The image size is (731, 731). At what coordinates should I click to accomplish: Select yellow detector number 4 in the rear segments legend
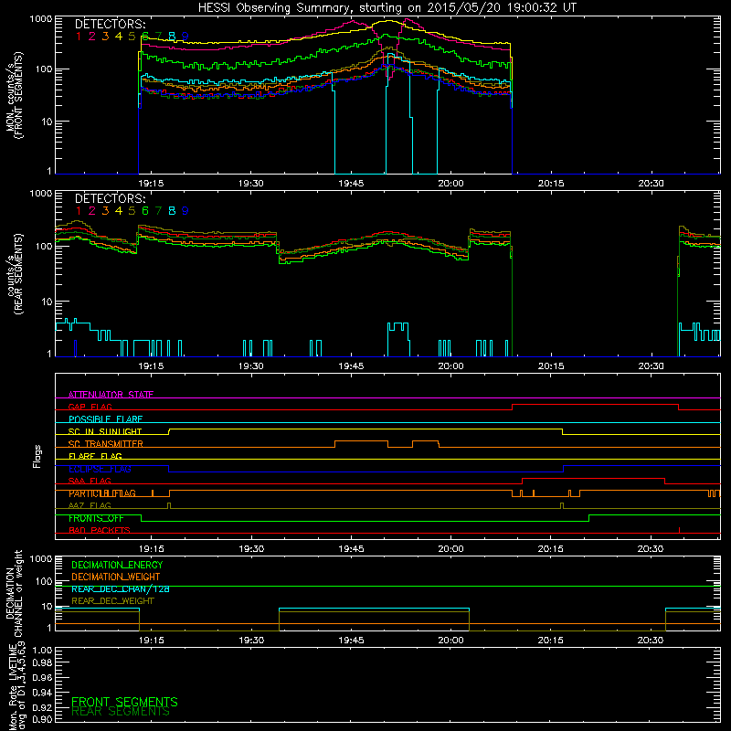pos(119,211)
